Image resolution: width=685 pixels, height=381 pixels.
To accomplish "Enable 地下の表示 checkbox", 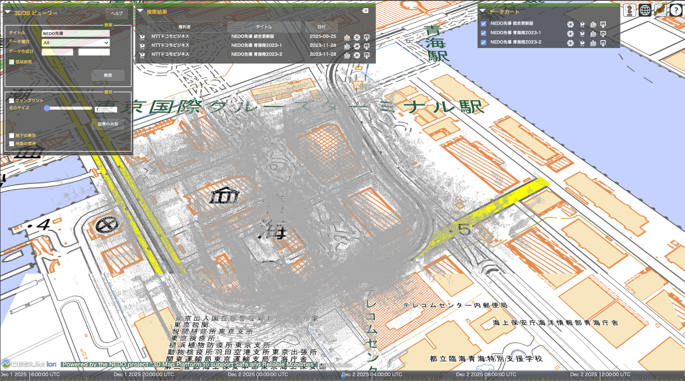I will coord(12,135).
